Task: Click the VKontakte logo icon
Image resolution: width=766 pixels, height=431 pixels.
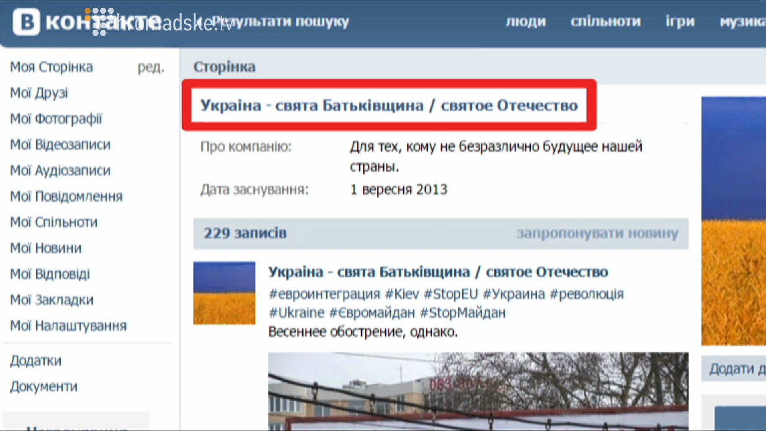Action: coord(26,22)
